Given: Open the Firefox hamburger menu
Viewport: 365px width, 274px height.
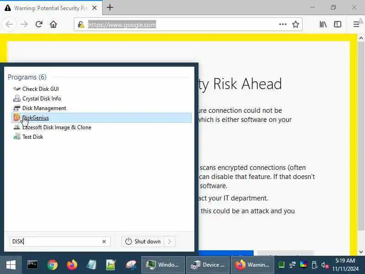Looking at the screenshot, I should (x=356, y=24).
